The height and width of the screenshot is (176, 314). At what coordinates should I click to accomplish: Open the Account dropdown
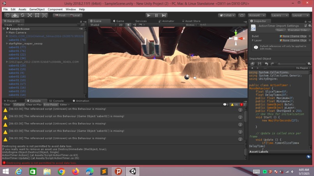pos(257,15)
